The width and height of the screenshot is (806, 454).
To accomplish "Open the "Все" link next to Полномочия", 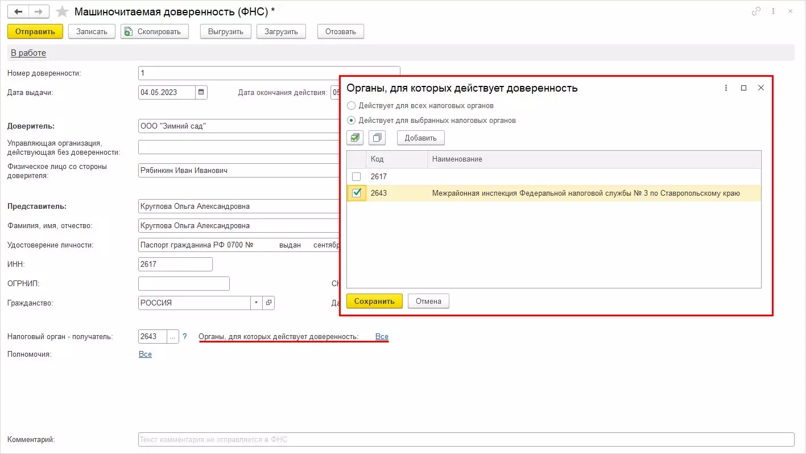I will pyautogui.click(x=145, y=354).
